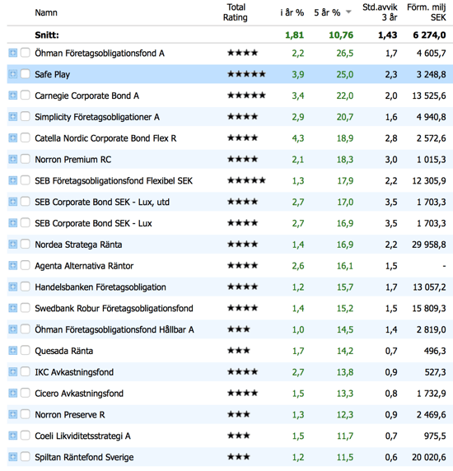Viewport: 453px width, 471px height.
Task: Select the Carnegie Corporate Bond A checkbox
Action: [26, 95]
